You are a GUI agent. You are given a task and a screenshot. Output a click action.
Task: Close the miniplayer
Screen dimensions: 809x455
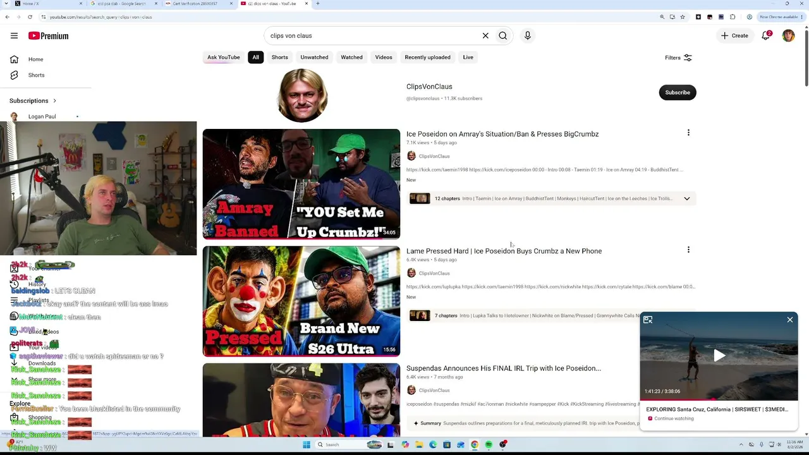point(790,320)
